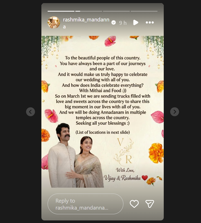Image resolution: width=201 pixels, height=223 pixels.
Task: Resume story with the play button
Action: (x=136, y=22)
